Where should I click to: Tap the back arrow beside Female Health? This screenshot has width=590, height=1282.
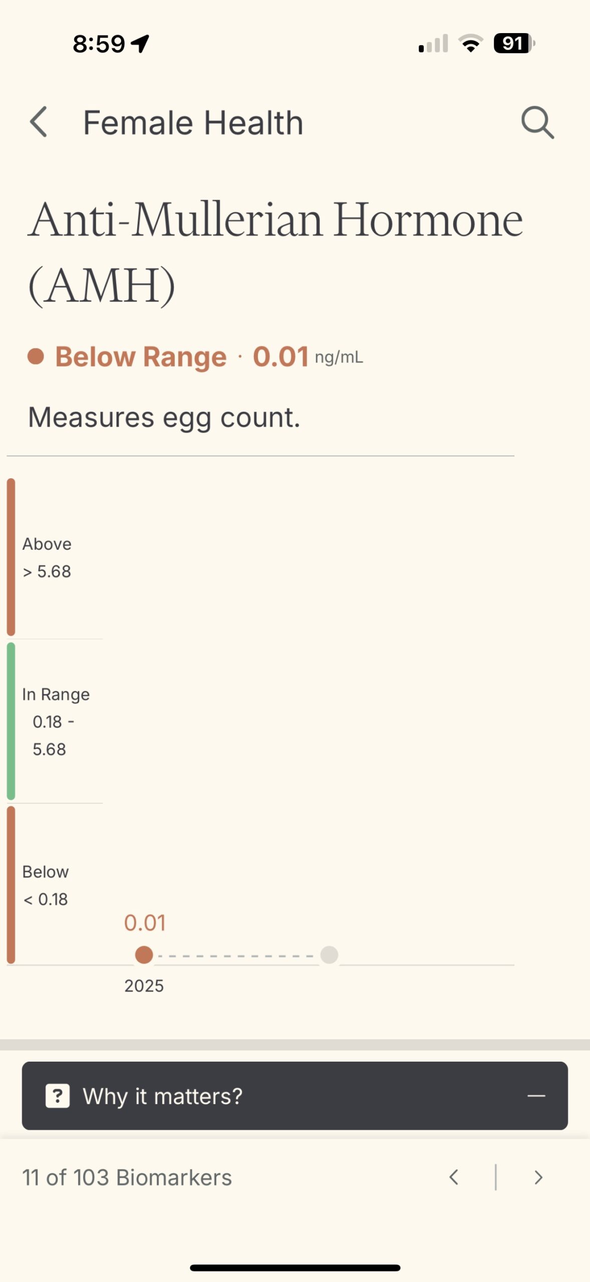39,122
